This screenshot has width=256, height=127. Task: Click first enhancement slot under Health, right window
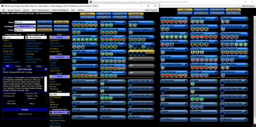(x=192, y=99)
